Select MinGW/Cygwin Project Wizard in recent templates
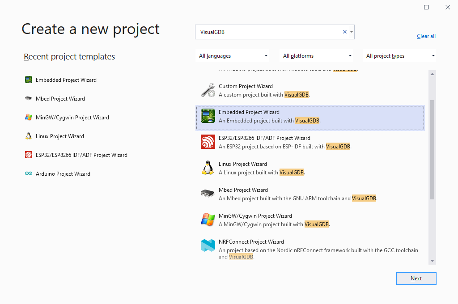Screen dimensions: 458x304 pyautogui.click(x=72, y=118)
